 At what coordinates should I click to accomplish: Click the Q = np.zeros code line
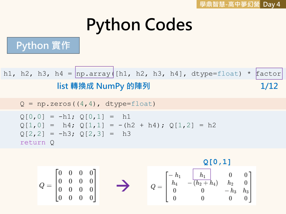click(87, 104)
